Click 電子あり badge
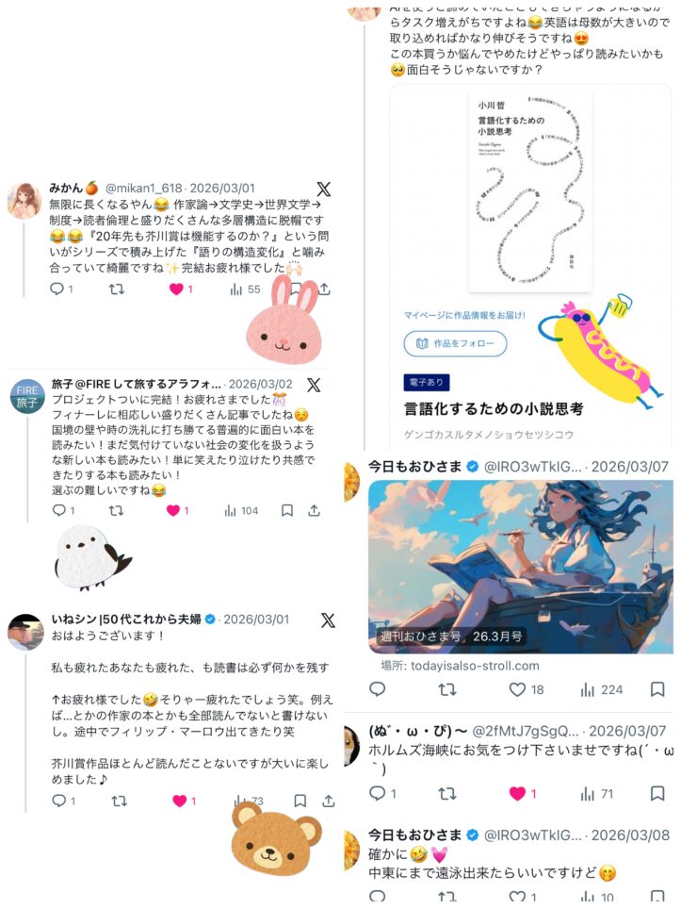This screenshot has width=681, height=909. click(426, 382)
